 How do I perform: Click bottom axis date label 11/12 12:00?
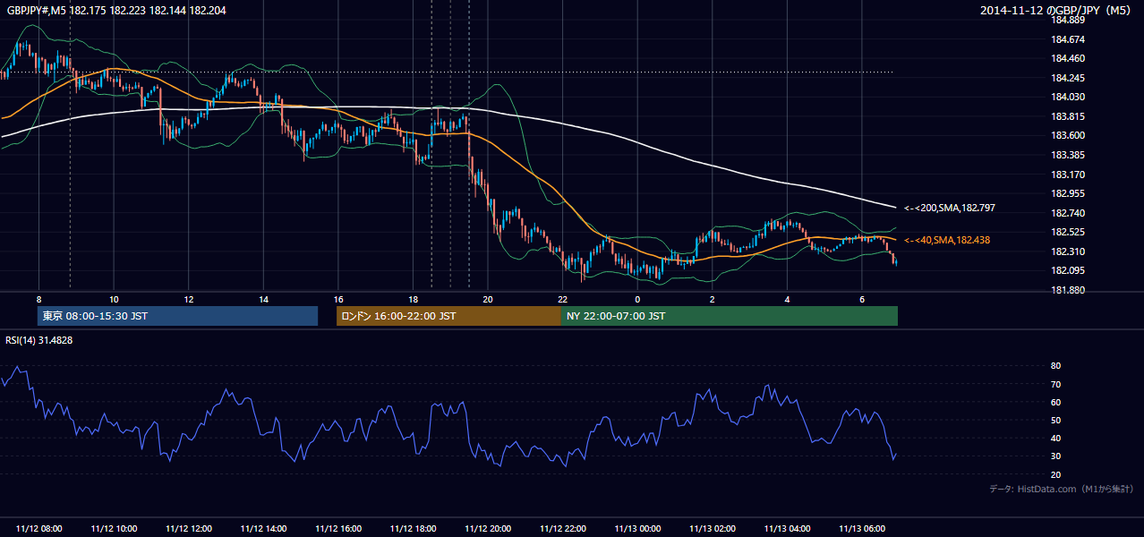click(189, 529)
